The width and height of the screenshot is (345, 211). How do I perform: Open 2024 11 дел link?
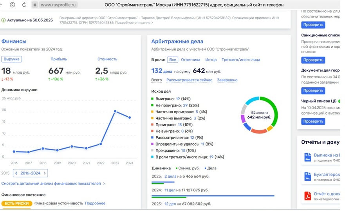click(170, 190)
